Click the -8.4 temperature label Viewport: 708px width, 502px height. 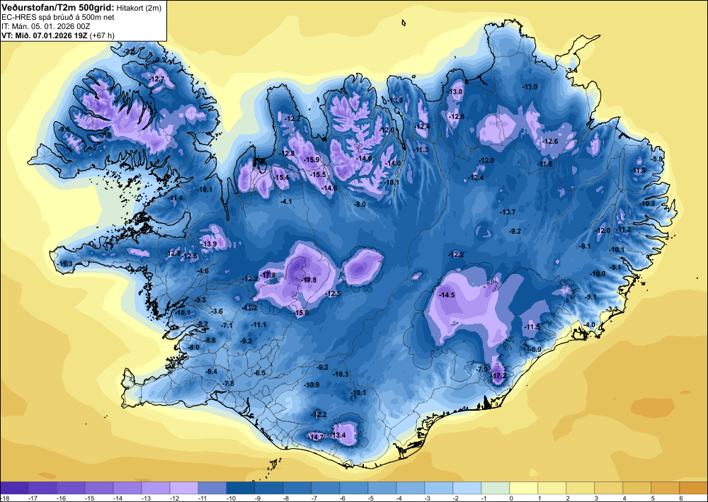(211, 372)
